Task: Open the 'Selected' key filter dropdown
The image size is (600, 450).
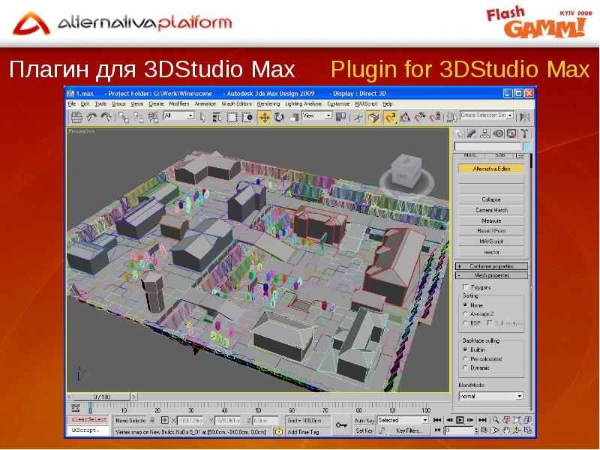Action: [403, 420]
